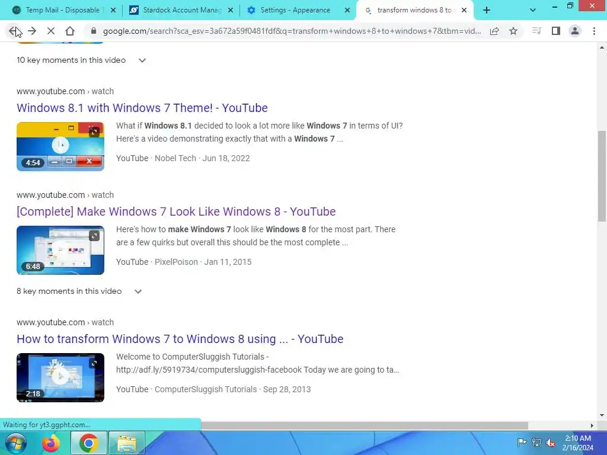Viewport: 607px width, 455px height.
Task: Open the tab search chevron in the title bar
Action: point(533,11)
